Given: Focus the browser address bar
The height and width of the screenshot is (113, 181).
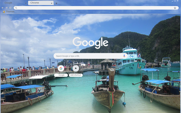Looking at the screenshot, I should point(96,8).
